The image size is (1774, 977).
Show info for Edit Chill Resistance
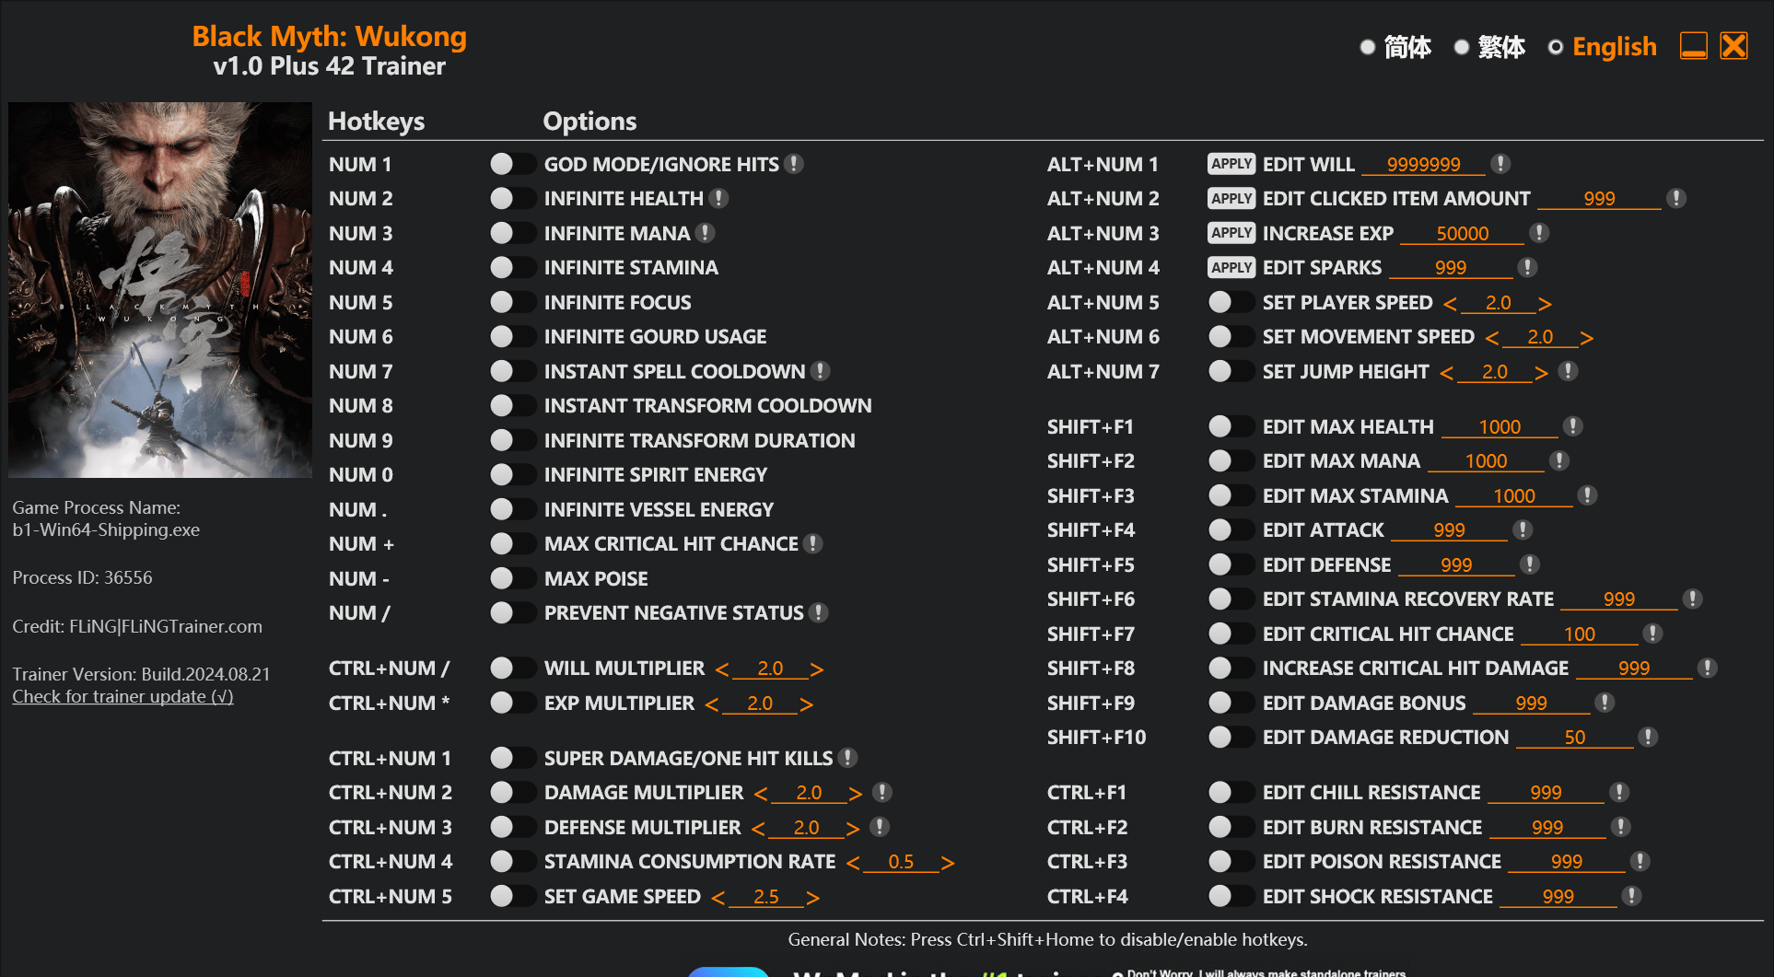coord(1619,792)
